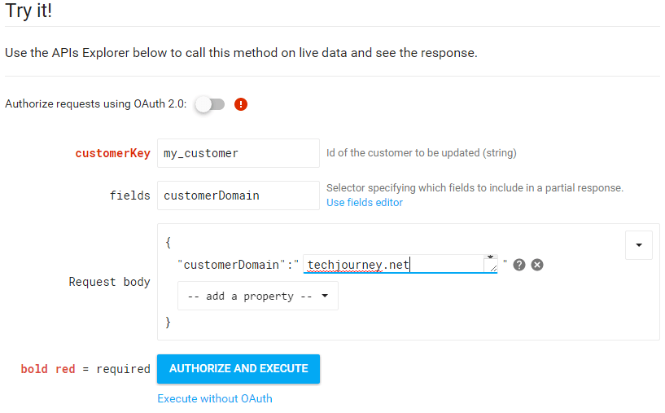Open the request body options dropdown arrow
Image resolution: width=665 pixels, height=413 pixels.
(639, 244)
